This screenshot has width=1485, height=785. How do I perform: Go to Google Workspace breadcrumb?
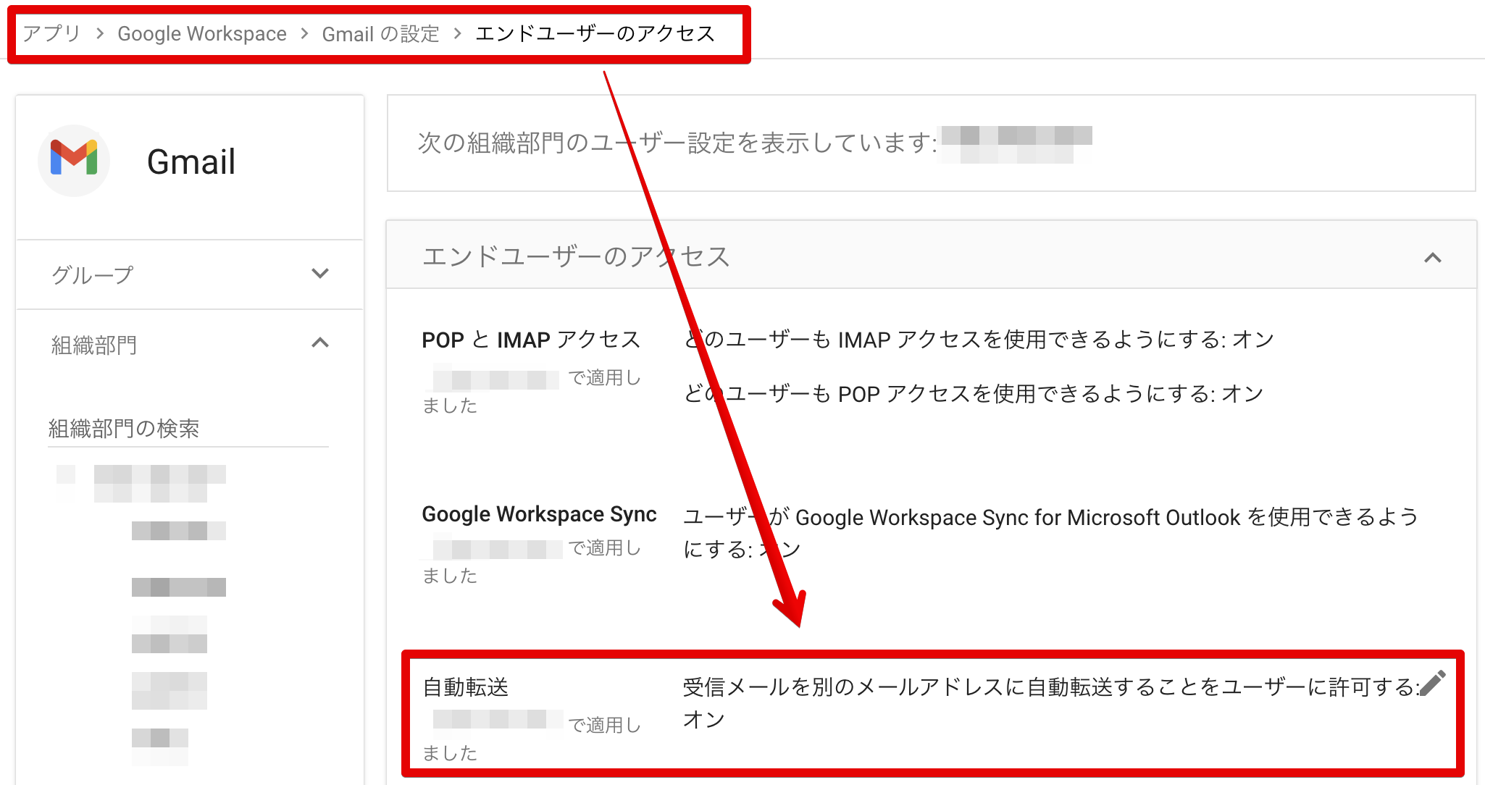[x=201, y=34]
